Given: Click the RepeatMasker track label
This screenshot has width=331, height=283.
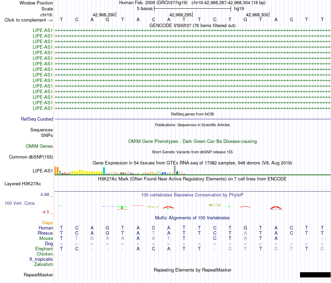Looking at the screenshot, I should pyautogui.click(x=38, y=275).
